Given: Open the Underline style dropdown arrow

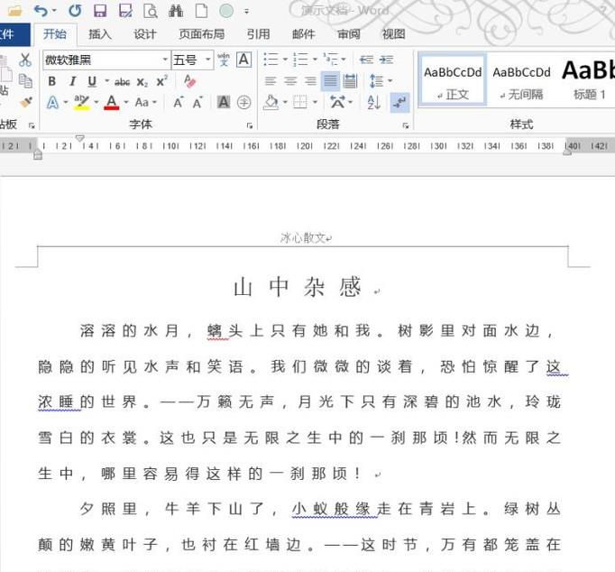Looking at the screenshot, I should 106,81.
